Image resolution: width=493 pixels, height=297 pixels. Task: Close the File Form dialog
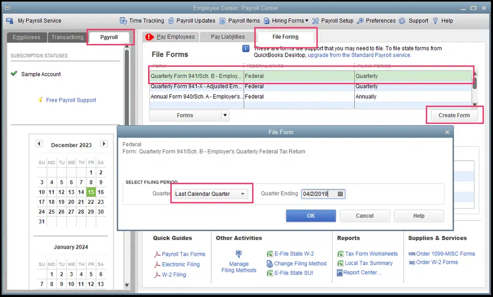coord(447,132)
